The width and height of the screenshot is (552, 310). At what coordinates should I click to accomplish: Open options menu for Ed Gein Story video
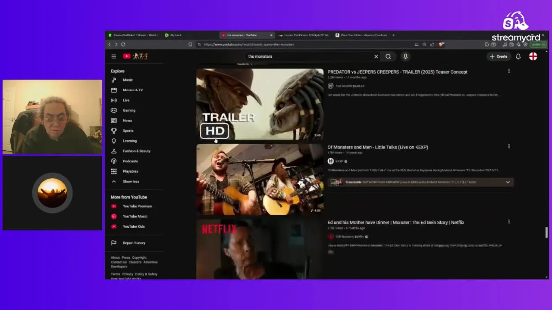[509, 222]
